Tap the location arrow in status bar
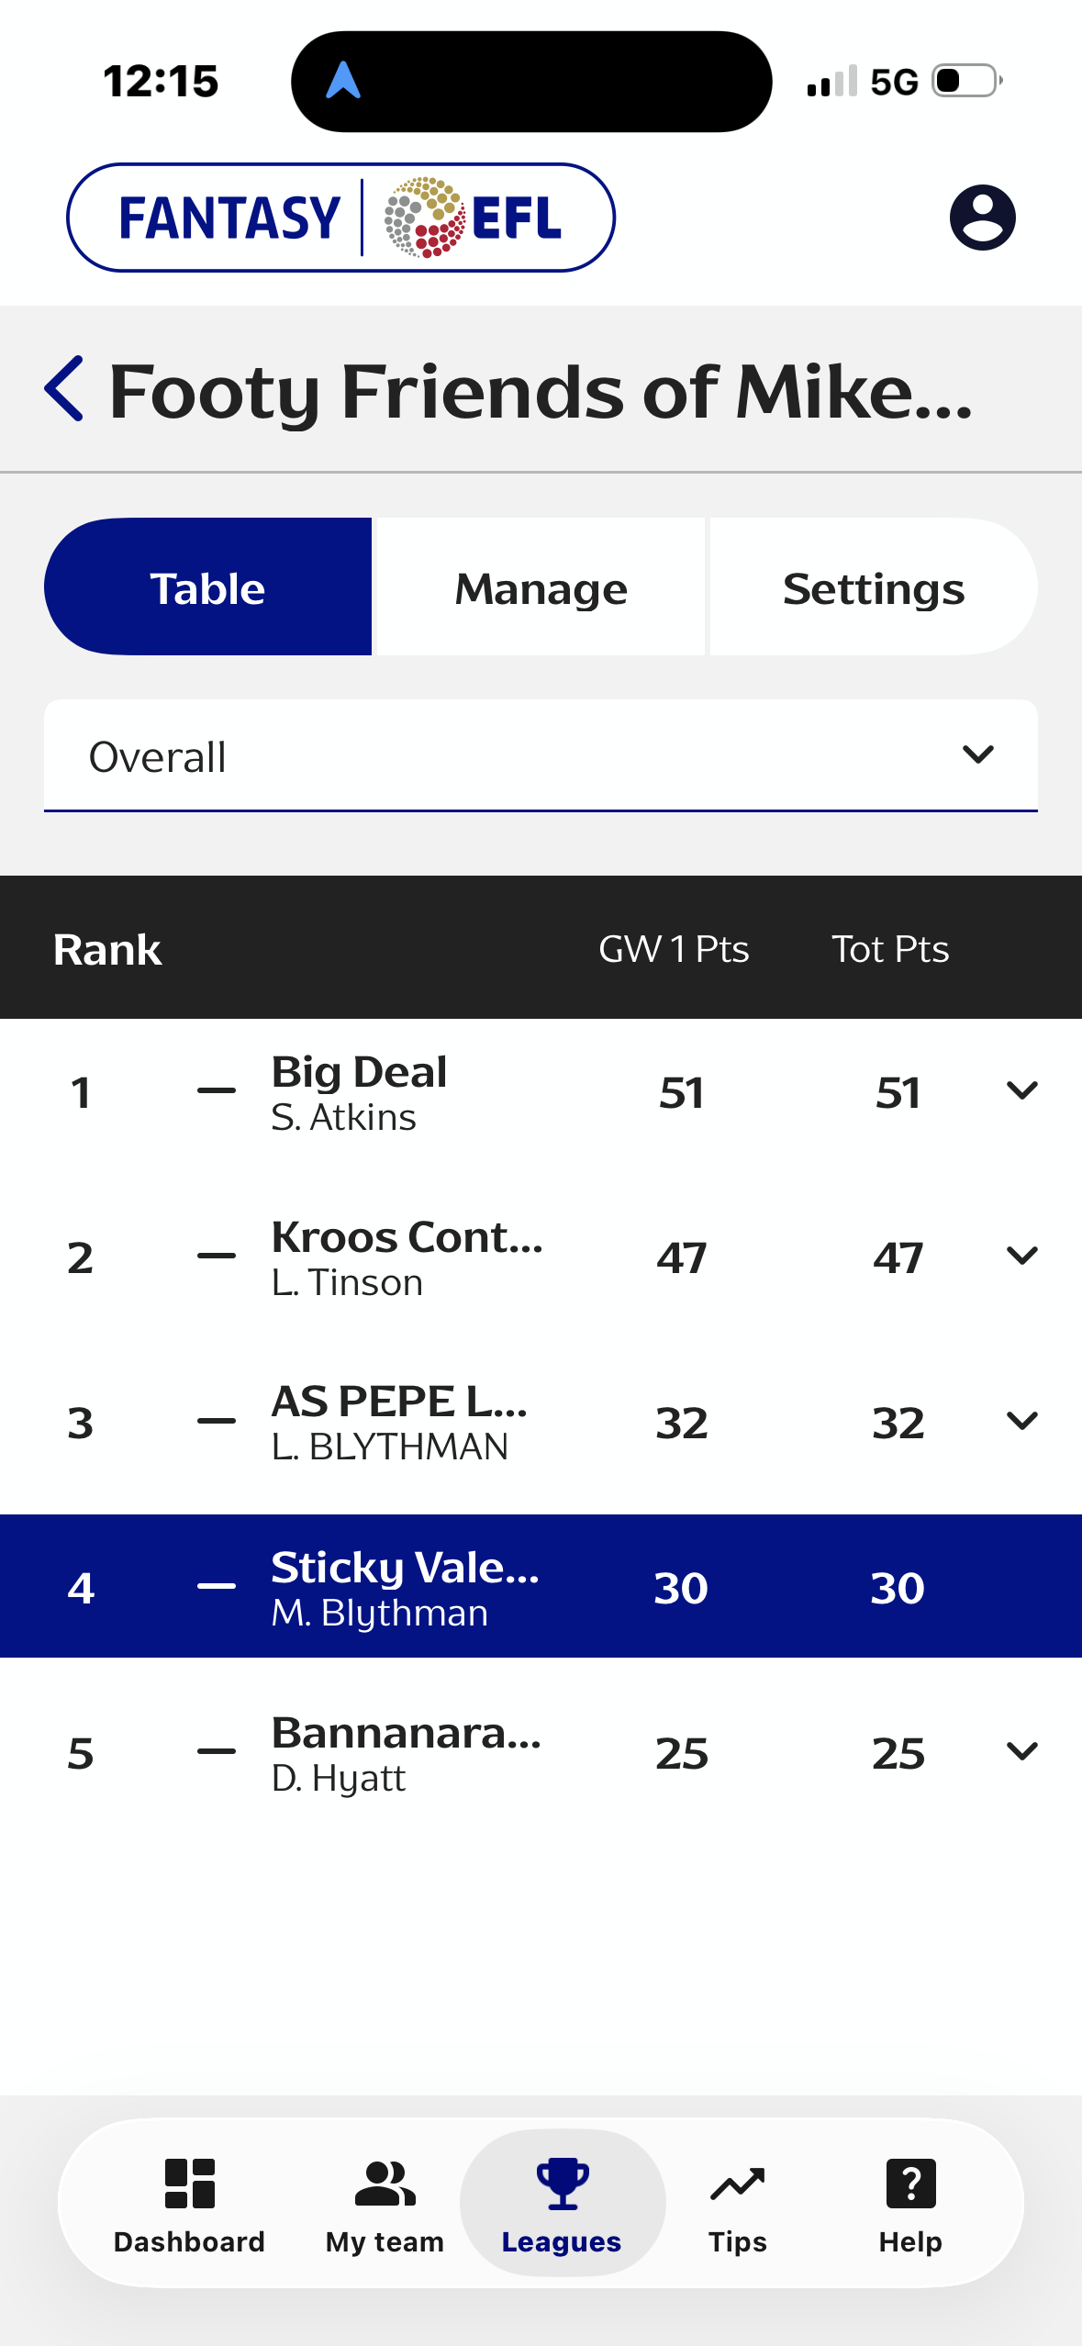Image resolution: width=1082 pixels, height=2346 pixels. click(343, 81)
